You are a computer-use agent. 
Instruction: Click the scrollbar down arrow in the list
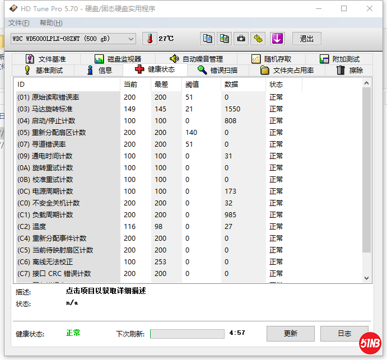[367, 277]
